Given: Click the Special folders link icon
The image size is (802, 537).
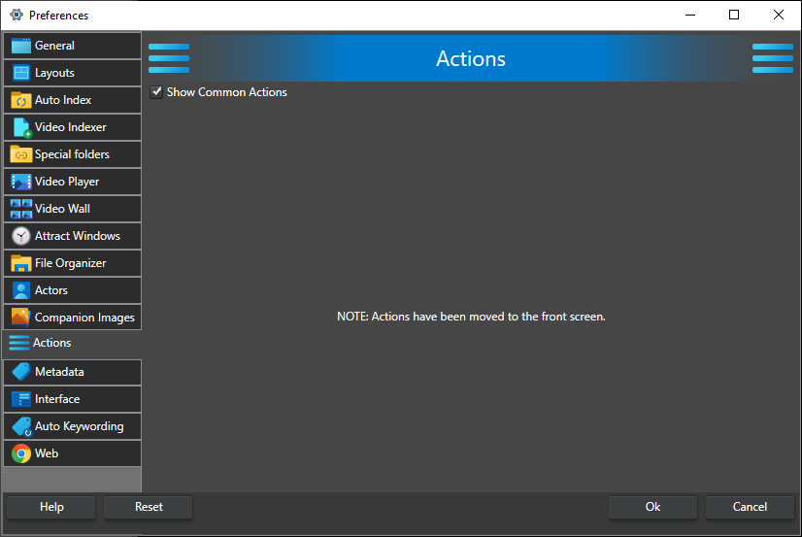Looking at the screenshot, I should point(20,154).
